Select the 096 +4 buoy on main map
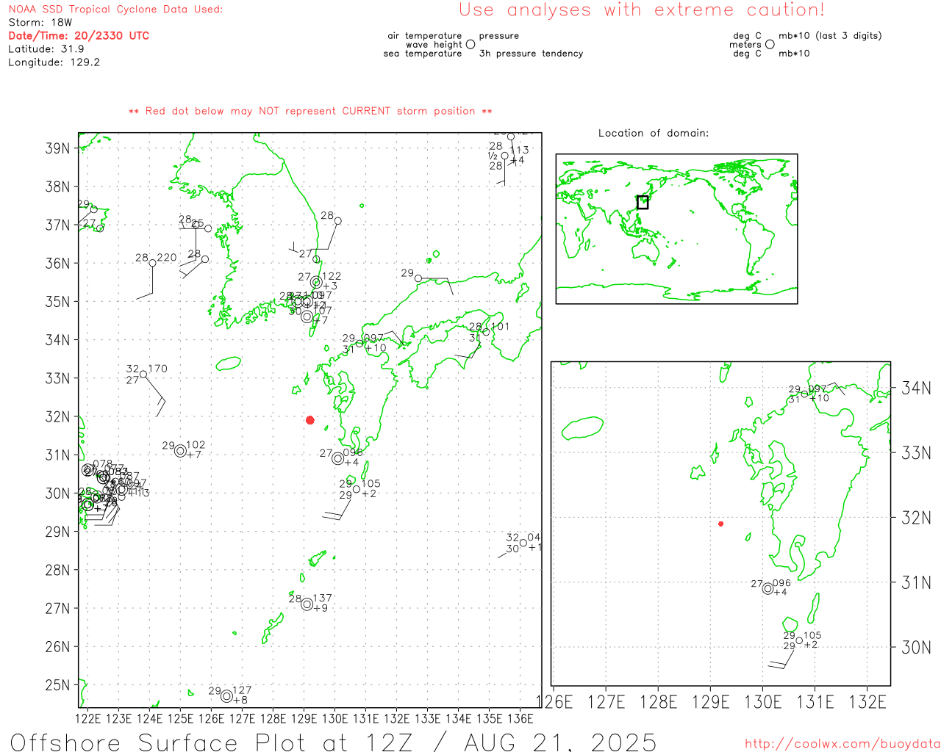 337,458
